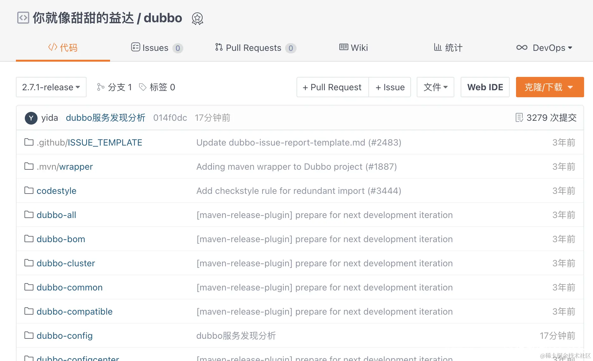Image resolution: width=593 pixels, height=361 pixels.
Task: Click the dubbo repository name in title
Action: point(163,18)
